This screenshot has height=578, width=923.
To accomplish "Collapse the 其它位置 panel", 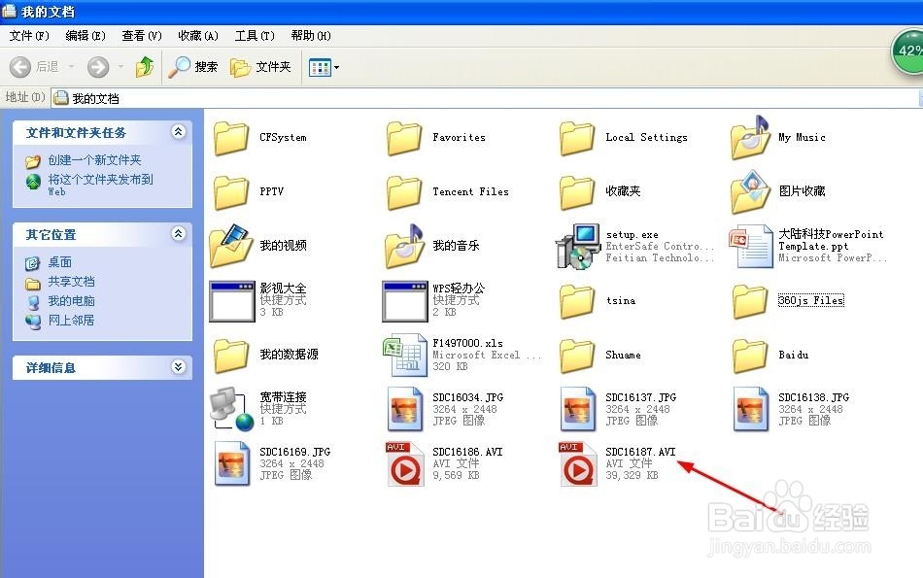I will coord(179,234).
